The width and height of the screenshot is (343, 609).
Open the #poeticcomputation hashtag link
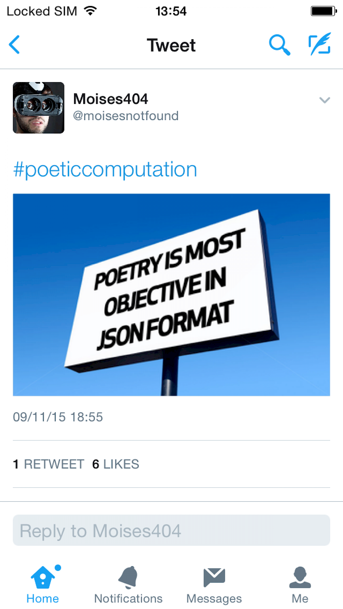(x=105, y=170)
